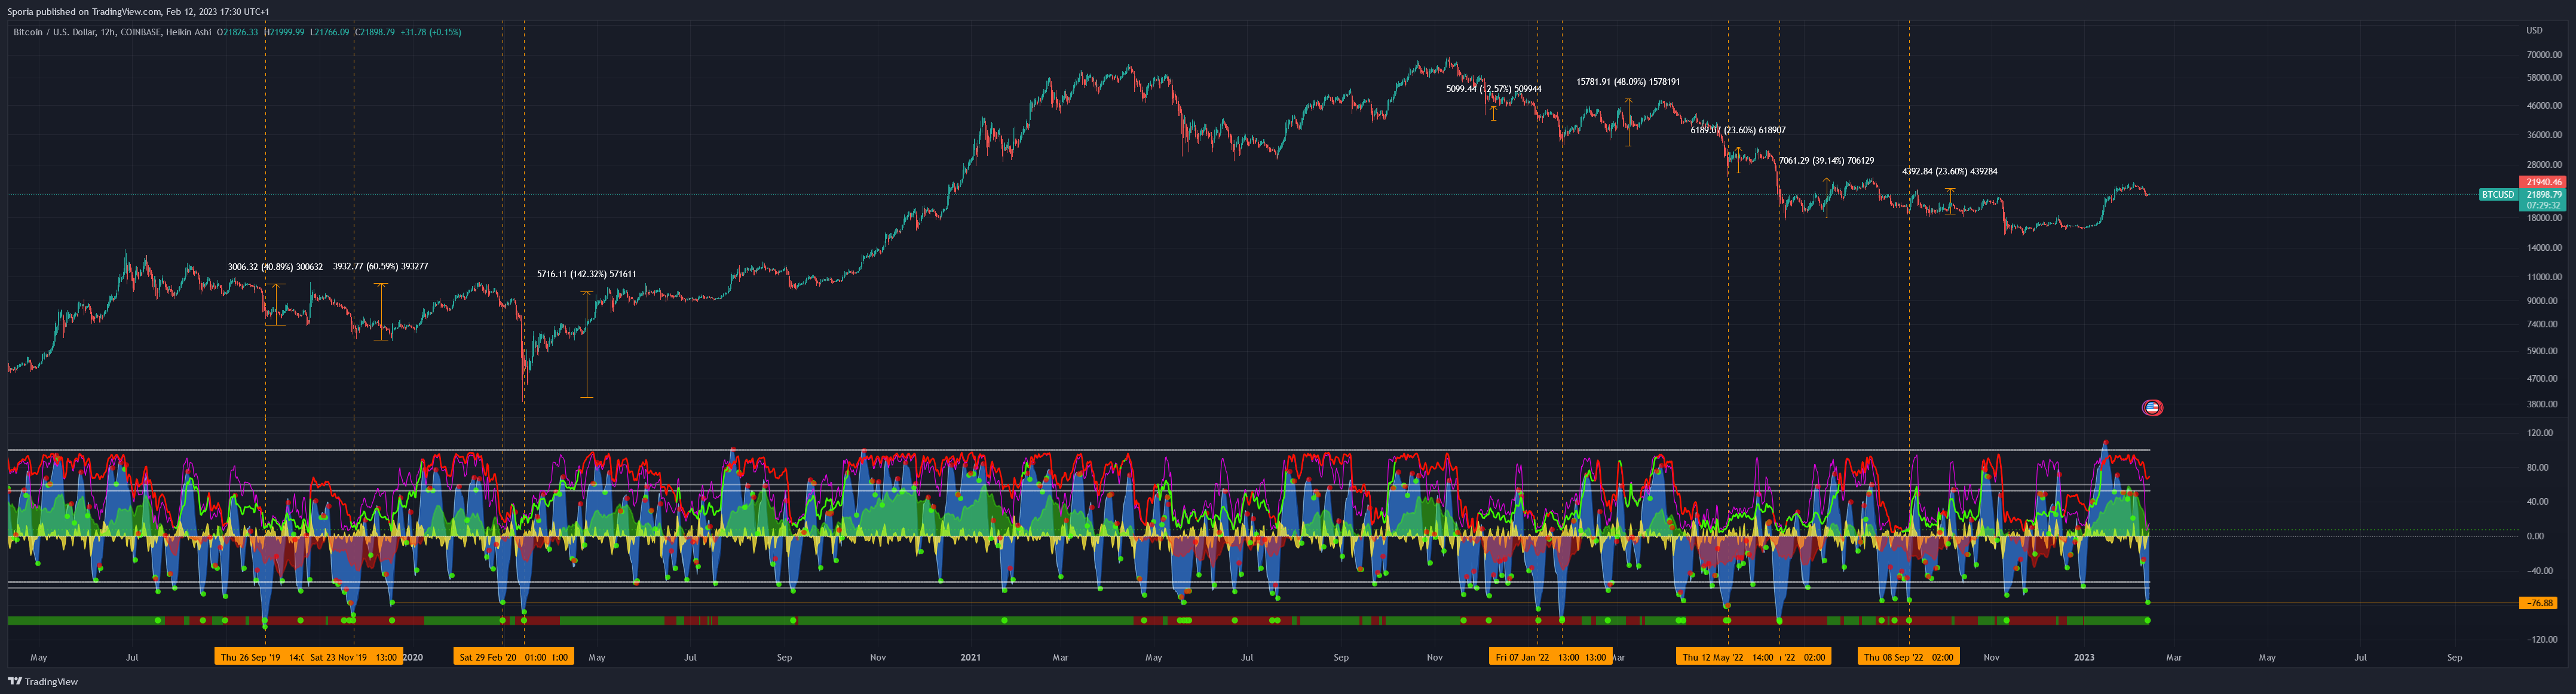The image size is (2576, 694).
Task: Click the 6189.07 (23.60%) measurement label
Action: [x=1738, y=130]
